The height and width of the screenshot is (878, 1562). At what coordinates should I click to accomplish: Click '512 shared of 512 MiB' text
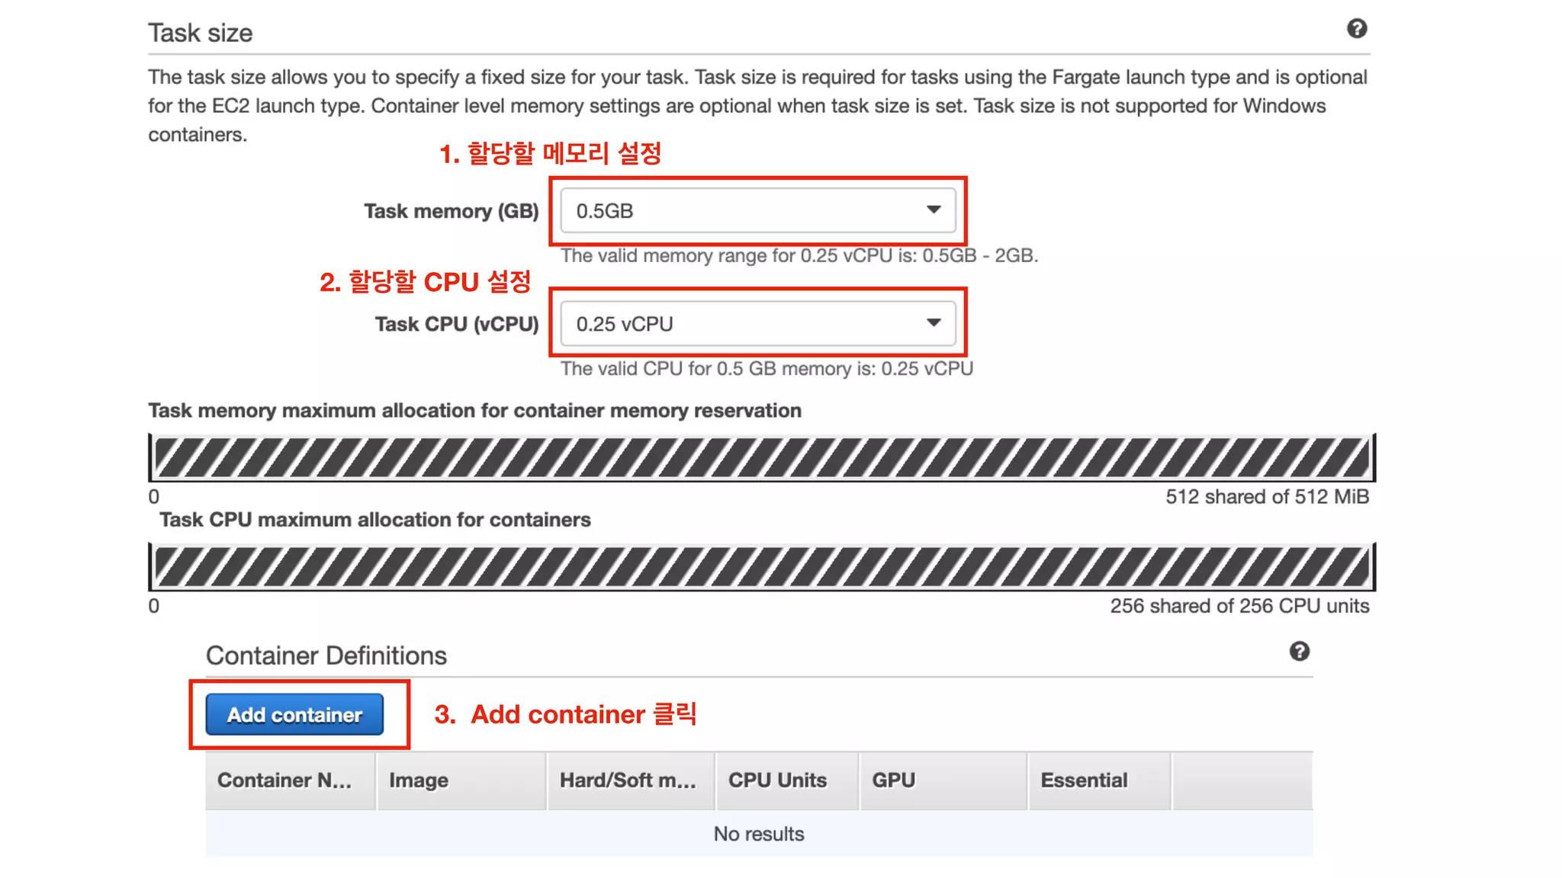(x=1267, y=497)
